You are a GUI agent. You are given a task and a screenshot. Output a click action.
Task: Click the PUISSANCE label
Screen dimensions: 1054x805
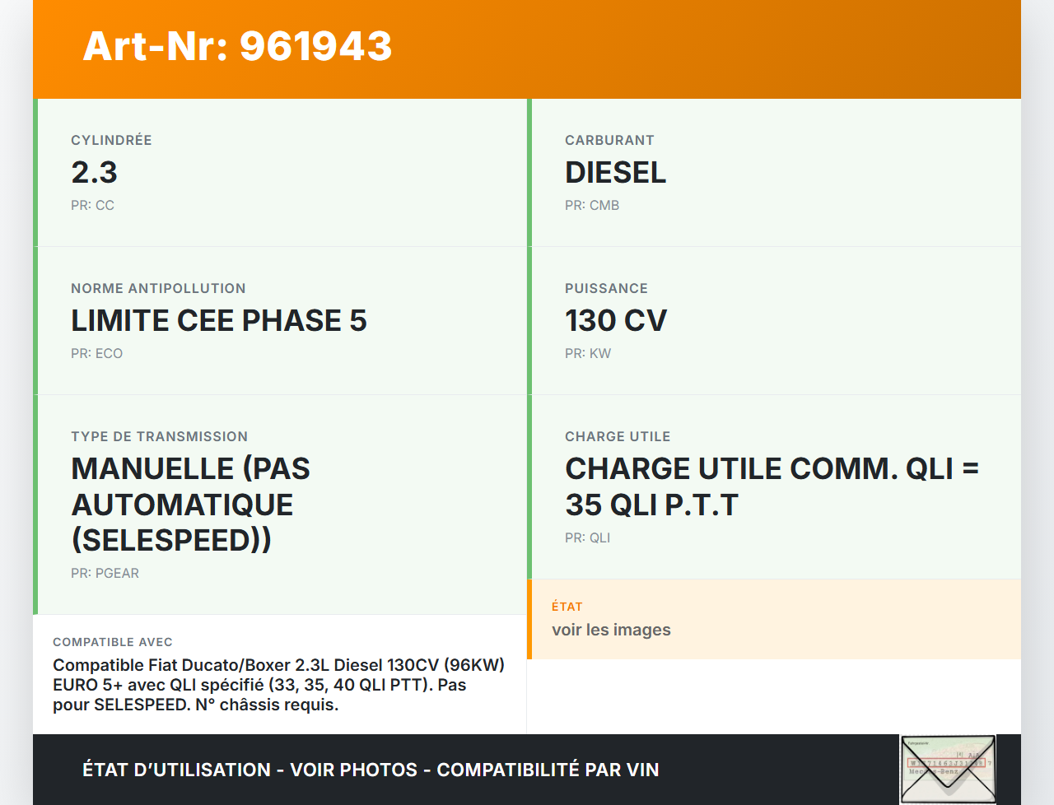point(606,288)
